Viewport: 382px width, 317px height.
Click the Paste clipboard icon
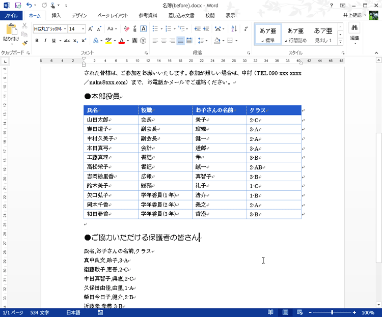tap(11, 30)
